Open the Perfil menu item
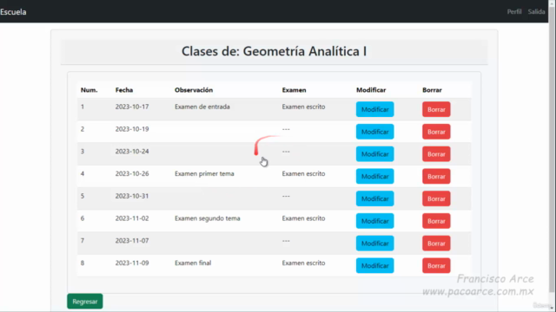 pos(513,11)
